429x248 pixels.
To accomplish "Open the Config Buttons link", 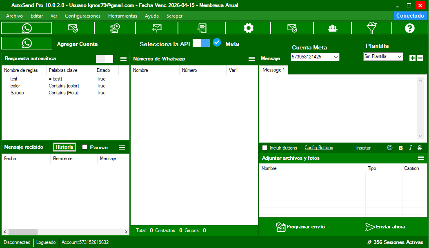I will [x=318, y=148].
